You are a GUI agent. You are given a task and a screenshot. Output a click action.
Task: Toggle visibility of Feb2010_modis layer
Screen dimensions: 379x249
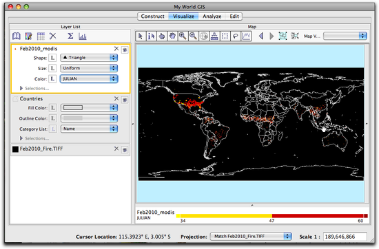coord(125,50)
